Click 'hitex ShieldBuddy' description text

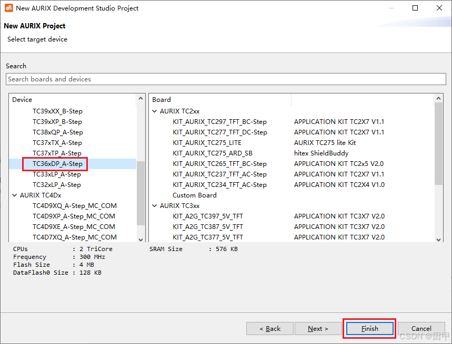321,153
